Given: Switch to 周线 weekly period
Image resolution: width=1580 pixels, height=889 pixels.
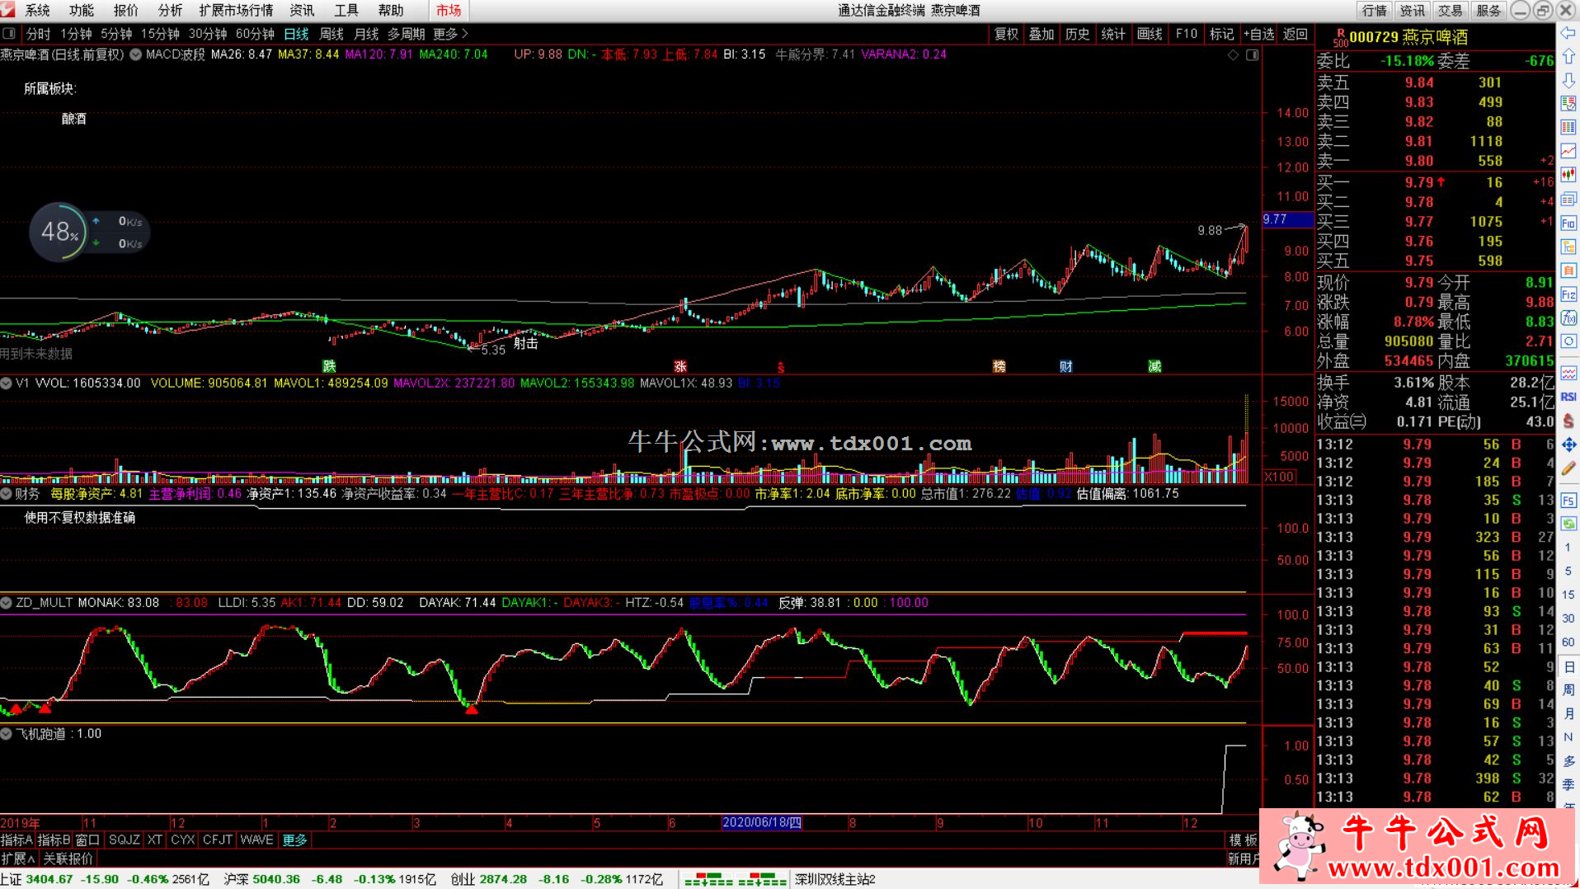Looking at the screenshot, I should coord(332,34).
